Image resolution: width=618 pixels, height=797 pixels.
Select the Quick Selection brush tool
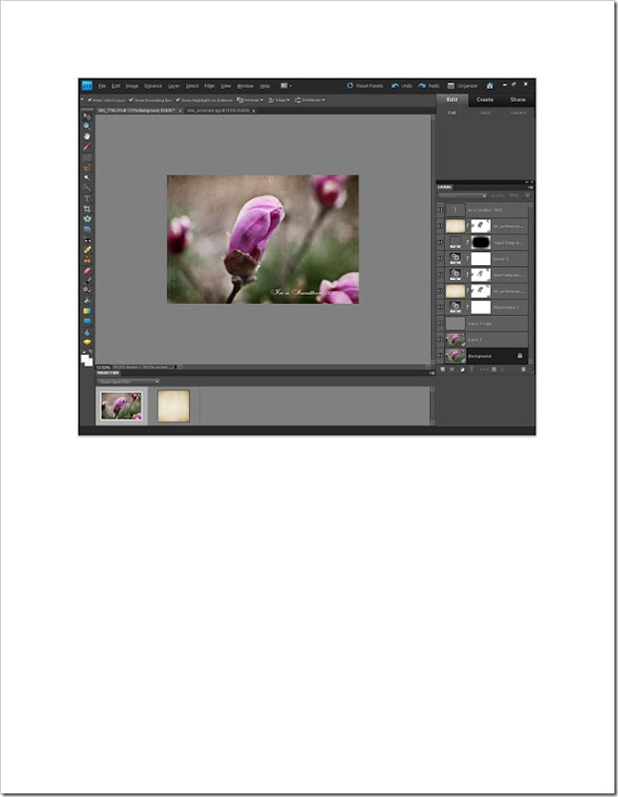(x=87, y=188)
